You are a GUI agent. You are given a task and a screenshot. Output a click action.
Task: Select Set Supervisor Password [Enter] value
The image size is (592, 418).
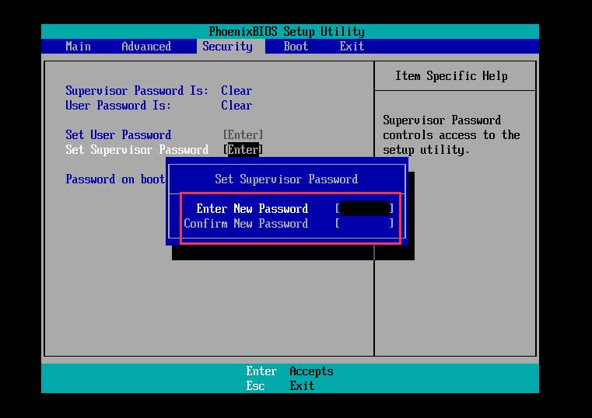click(243, 150)
